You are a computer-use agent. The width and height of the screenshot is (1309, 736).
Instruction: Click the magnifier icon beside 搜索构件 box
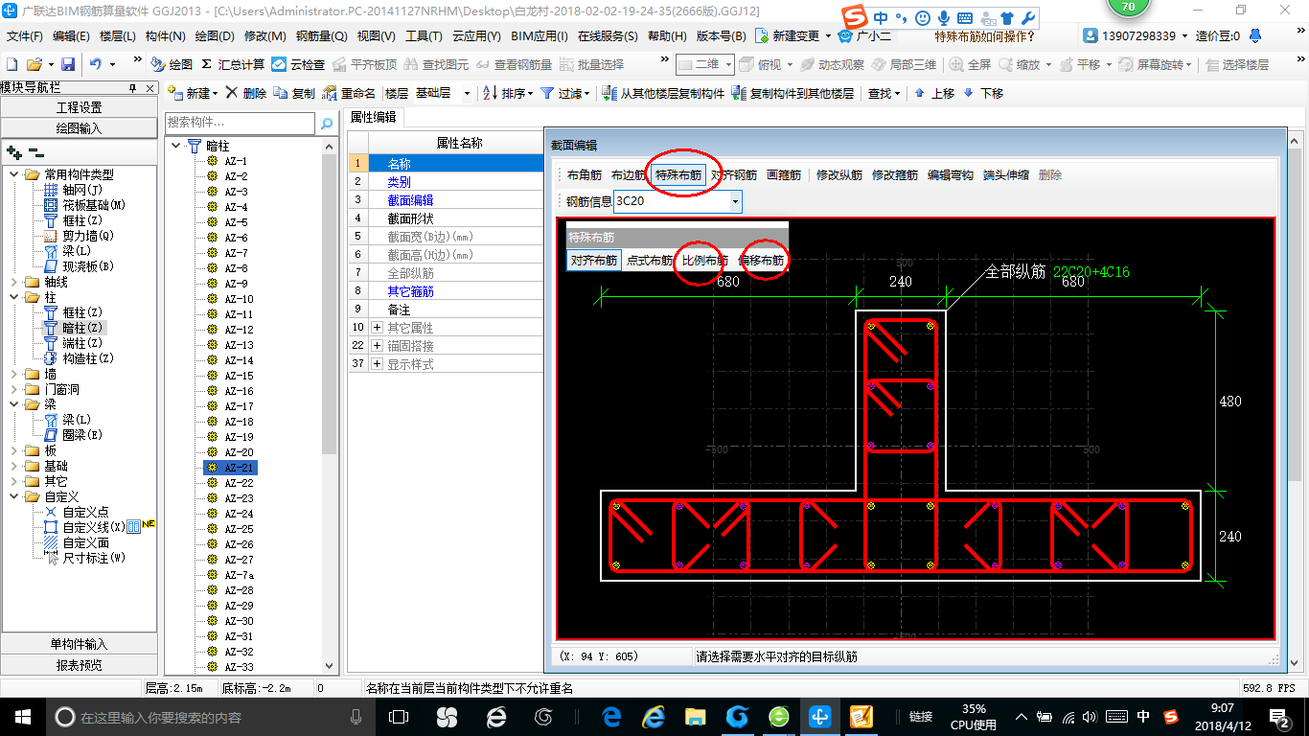(327, 123)
